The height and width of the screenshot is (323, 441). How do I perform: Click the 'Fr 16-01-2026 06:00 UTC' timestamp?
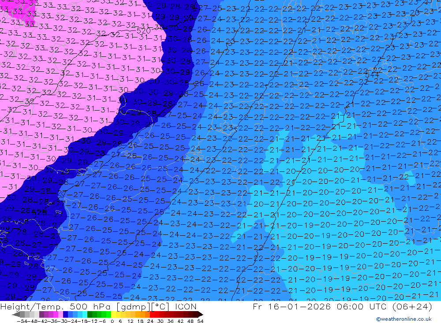tap(320, 306)
